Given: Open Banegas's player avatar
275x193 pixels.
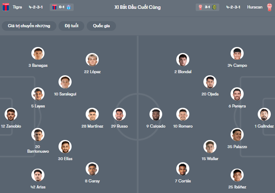Looking at the screenshot, I should tap(38, 54).
